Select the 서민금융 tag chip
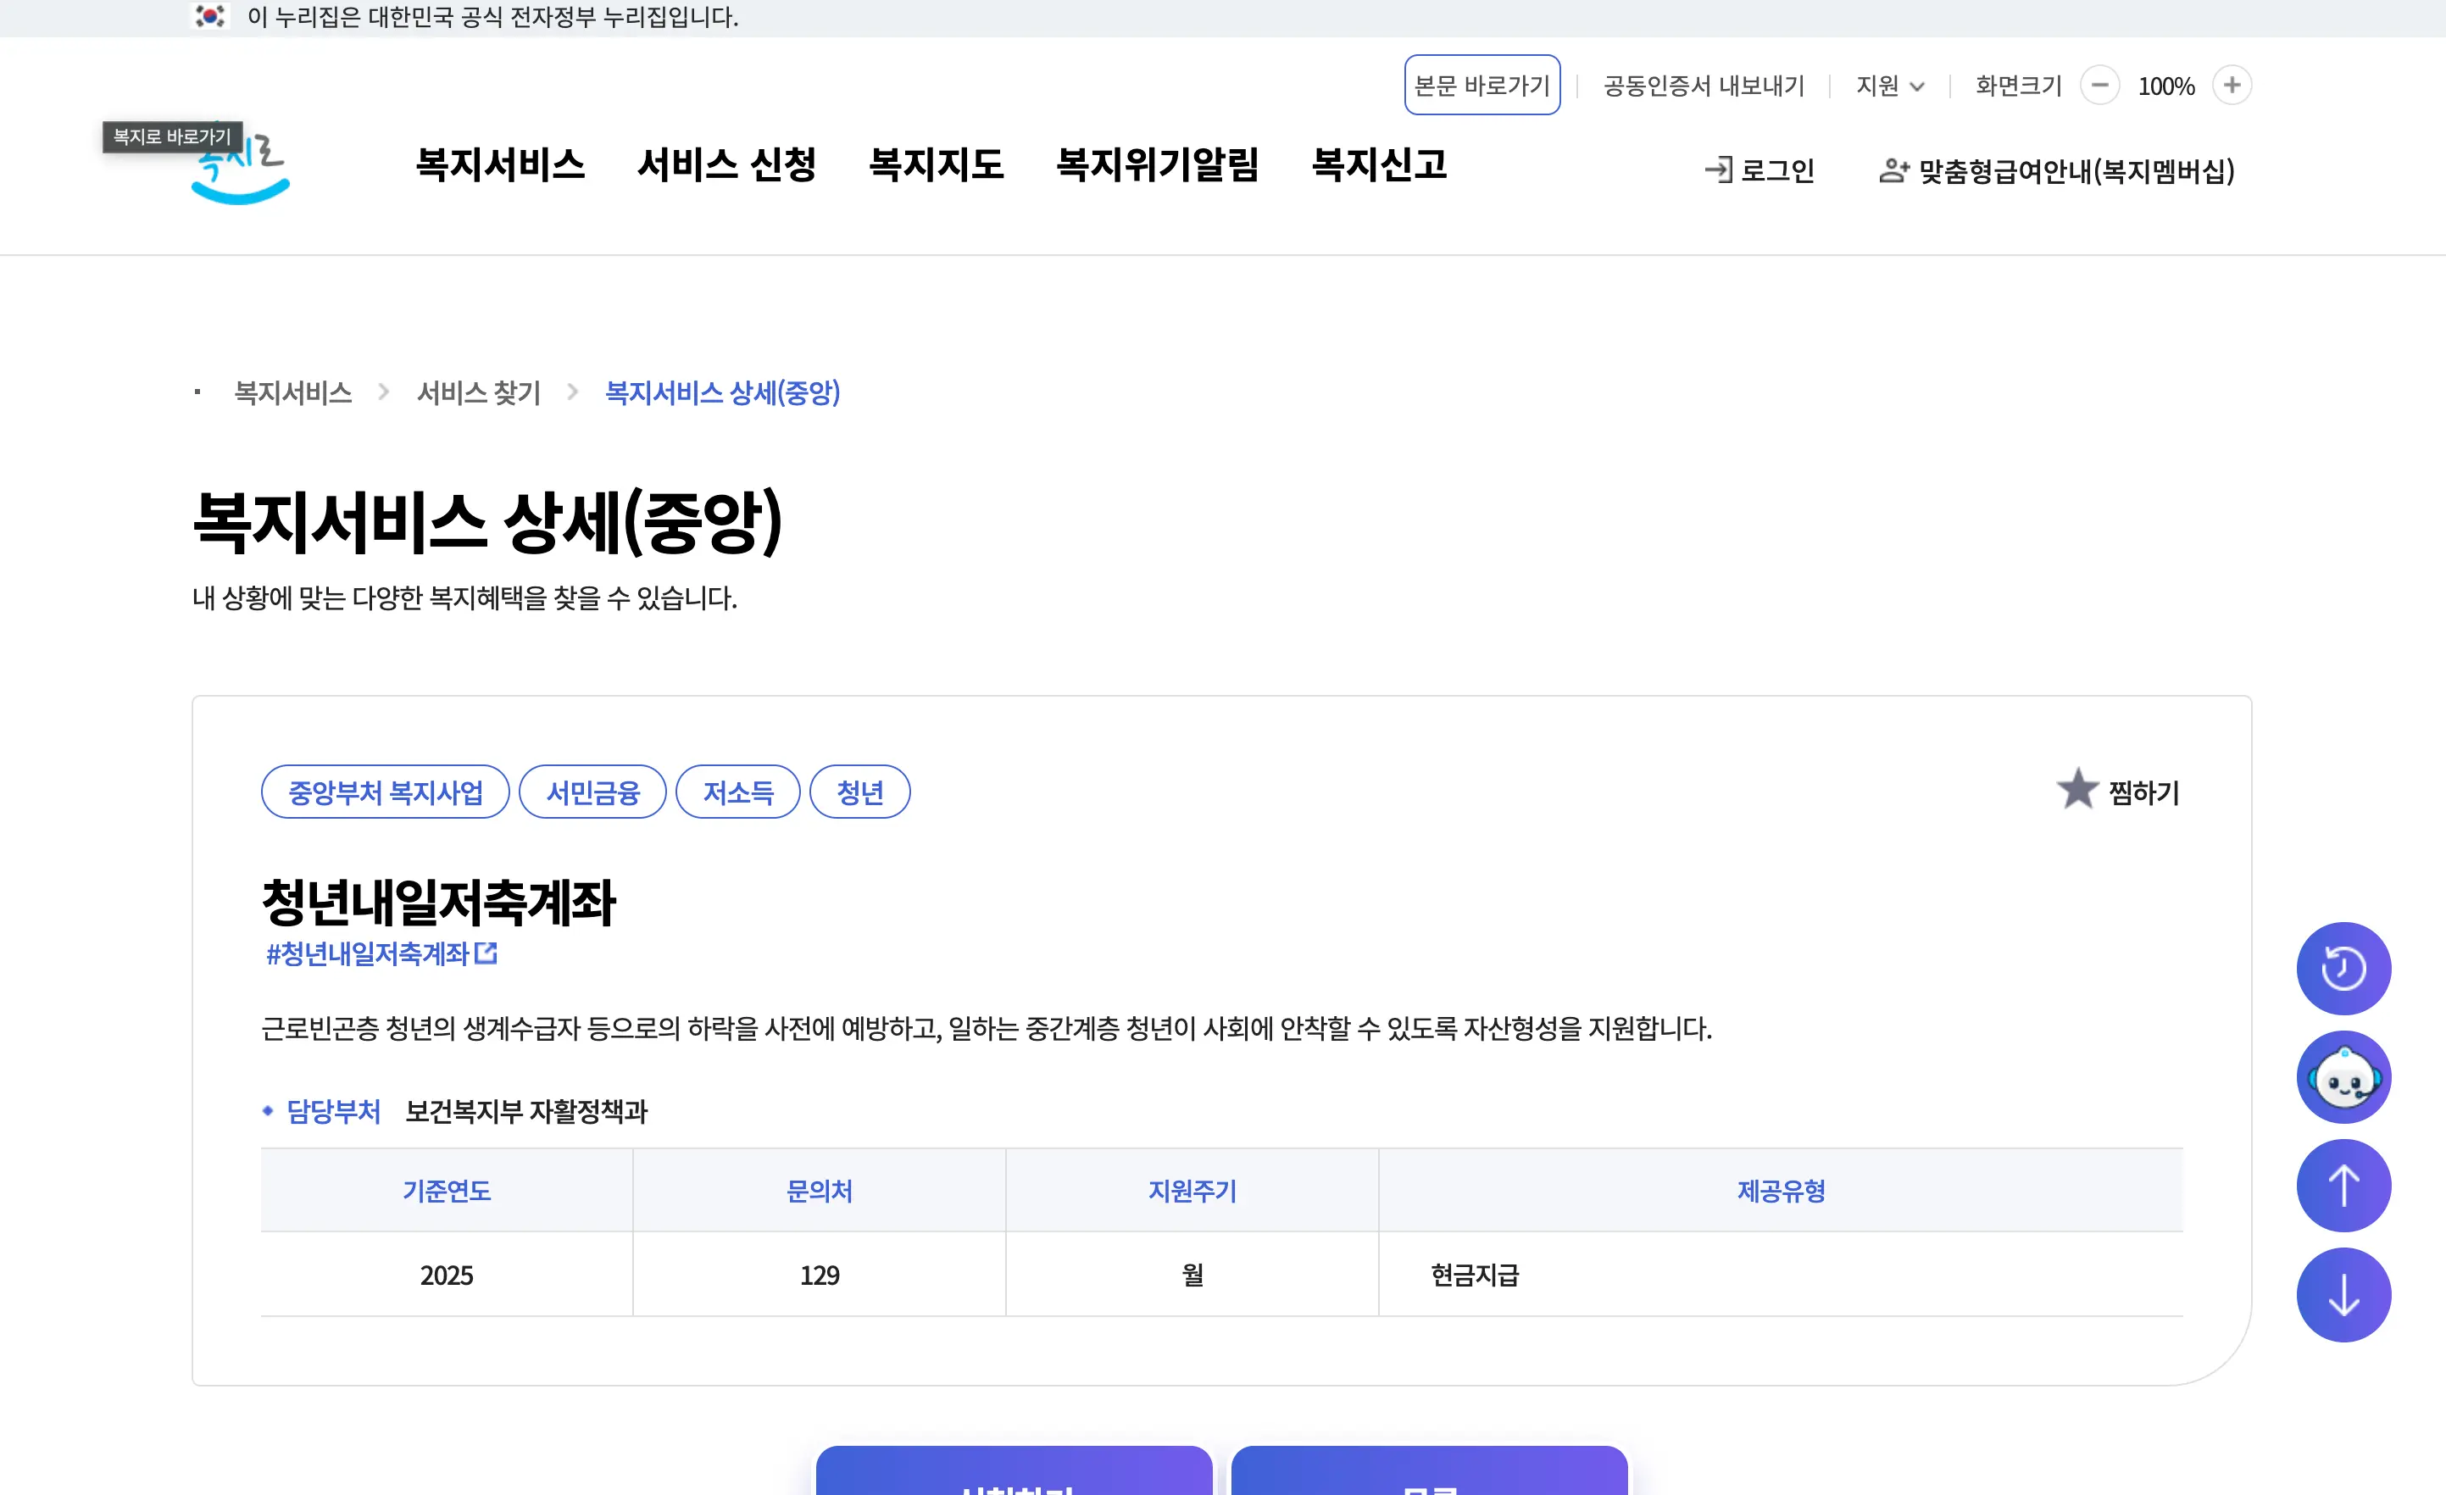This screenshot has width=2446, height=1495. tap(592, 792)
